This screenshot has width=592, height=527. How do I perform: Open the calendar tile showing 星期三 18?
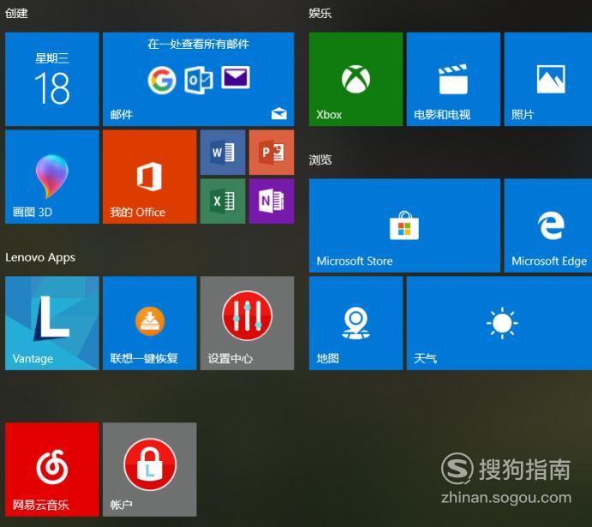(52, 79)
